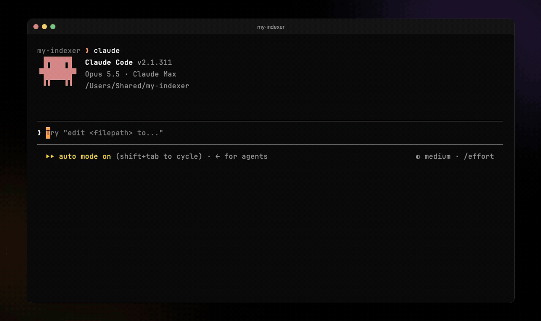
Task: Click the left arrow symbol before "for agents"
Action: click(218, 156)
